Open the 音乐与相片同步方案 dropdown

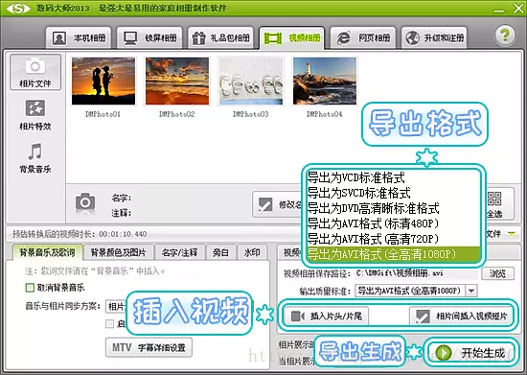tap(116, 306)
